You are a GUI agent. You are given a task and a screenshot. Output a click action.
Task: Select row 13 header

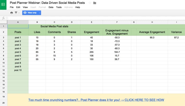click(x=3, y=74)
